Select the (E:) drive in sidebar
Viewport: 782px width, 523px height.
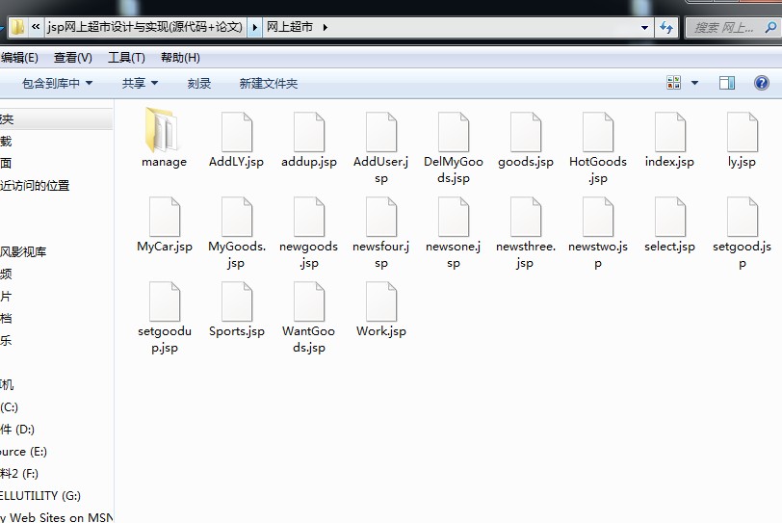coord(23,452)
